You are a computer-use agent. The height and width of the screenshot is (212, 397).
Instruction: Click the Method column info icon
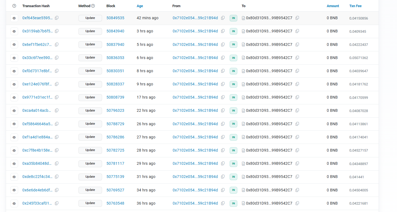[93, 6]
